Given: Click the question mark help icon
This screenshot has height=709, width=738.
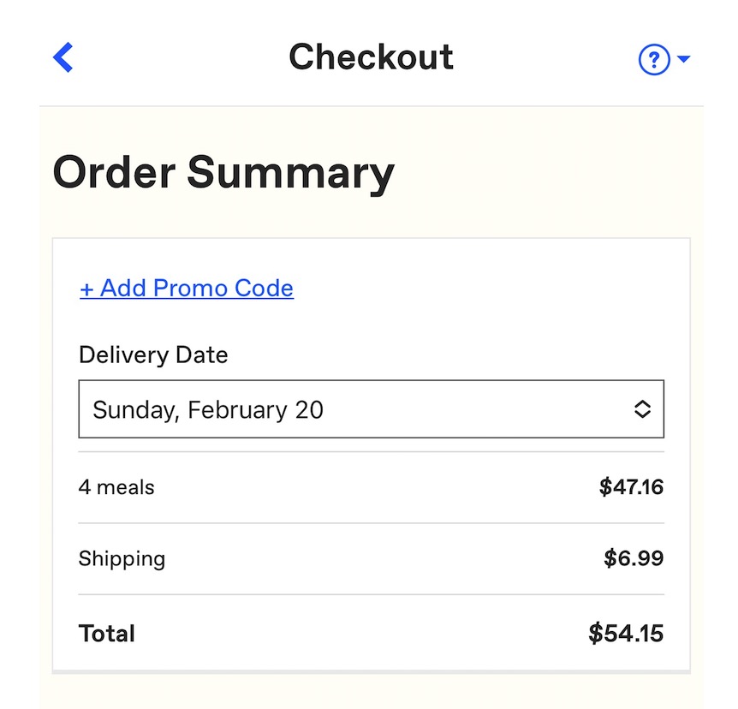Looking at the screenshot, I should tap(653, 59).
